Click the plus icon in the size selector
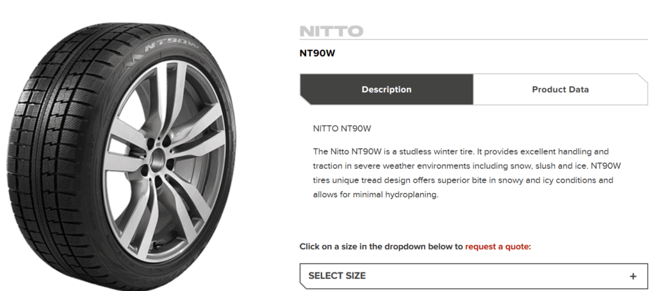This screenshot has height=291, width=656. (x=633, y=276)
